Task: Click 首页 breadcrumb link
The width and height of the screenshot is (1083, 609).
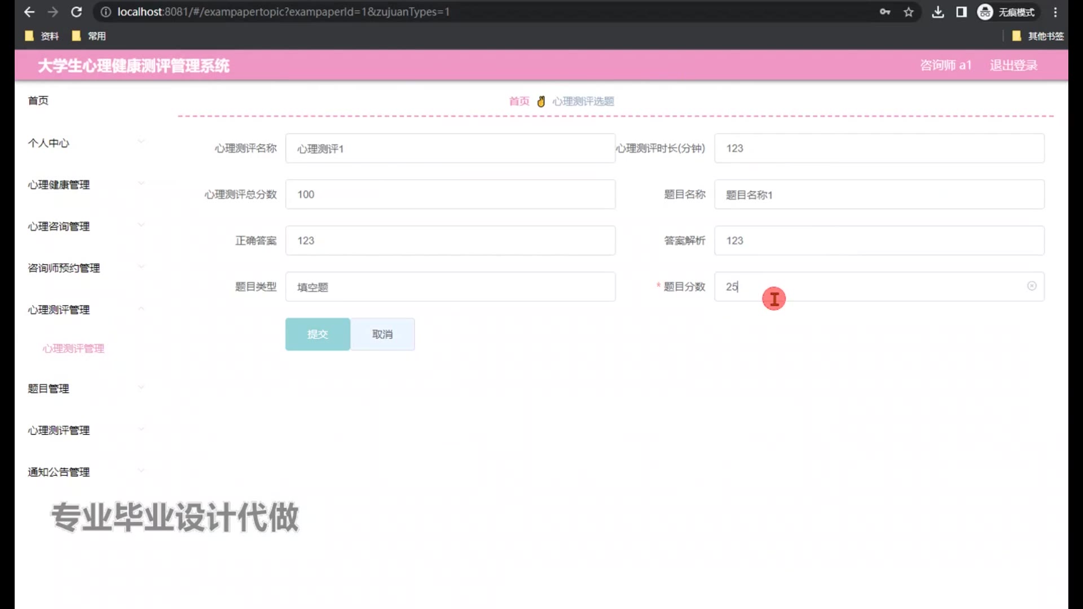Action: (518, 101)
